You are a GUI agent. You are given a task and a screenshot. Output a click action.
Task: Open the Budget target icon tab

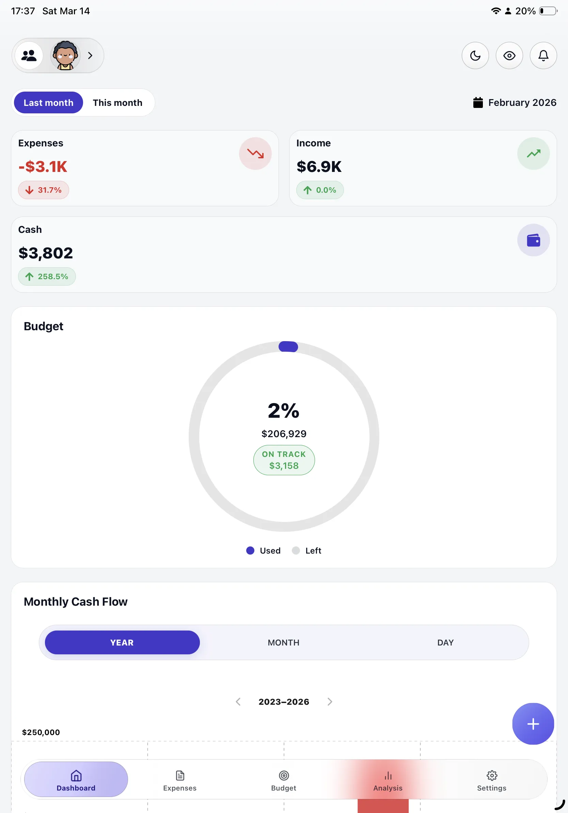pyautogui.click(x=284, y=781)
